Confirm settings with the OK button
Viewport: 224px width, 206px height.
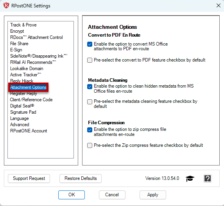(x=72, y=195)
